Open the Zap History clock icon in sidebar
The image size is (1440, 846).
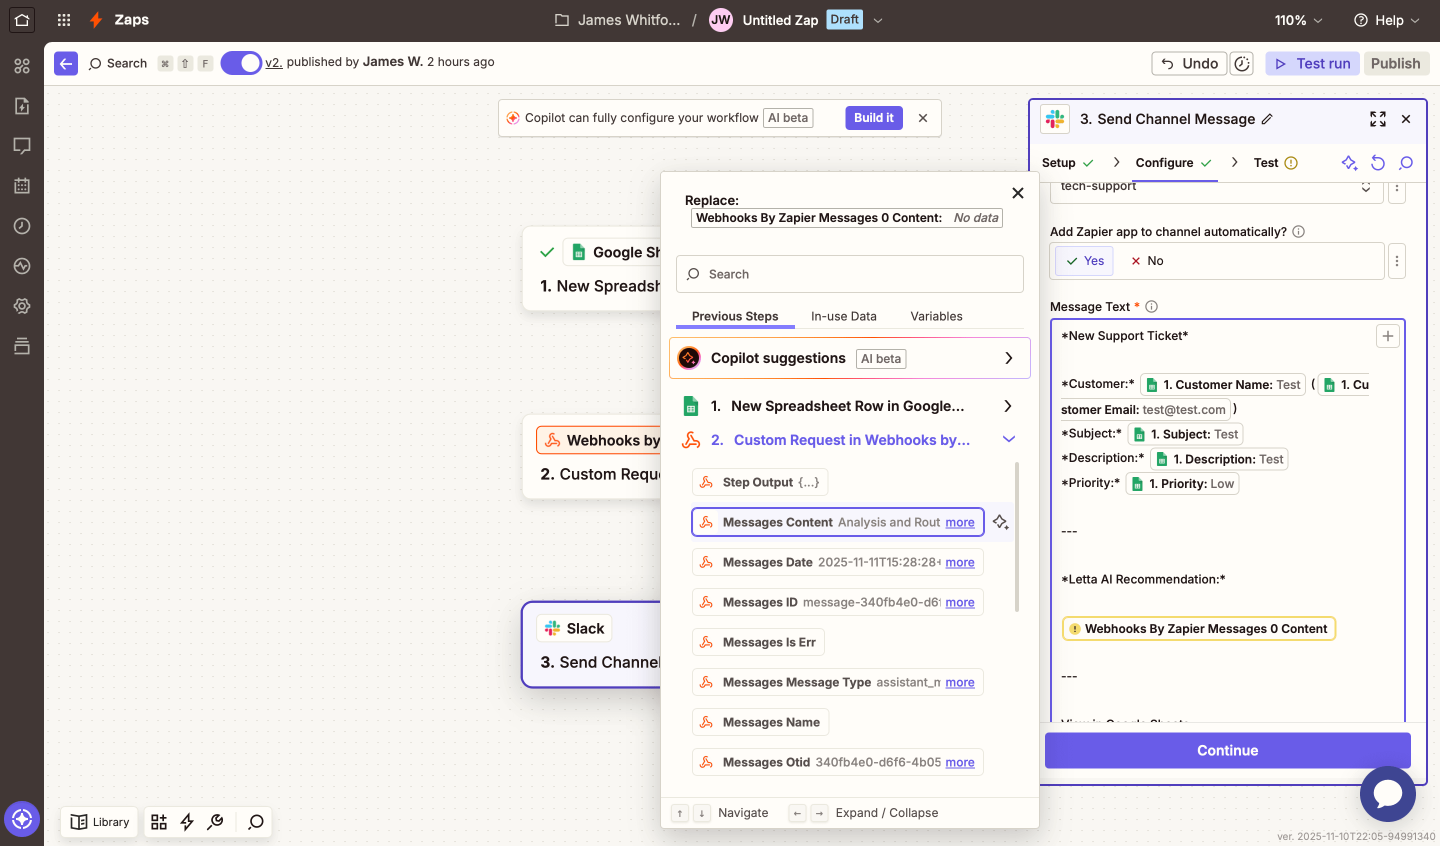tap(21, 226)
